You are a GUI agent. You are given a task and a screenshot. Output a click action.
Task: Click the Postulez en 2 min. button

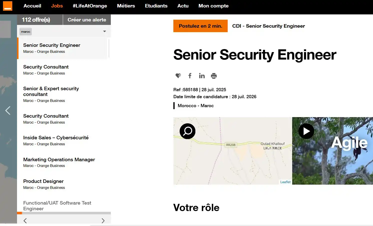point(200,26)
